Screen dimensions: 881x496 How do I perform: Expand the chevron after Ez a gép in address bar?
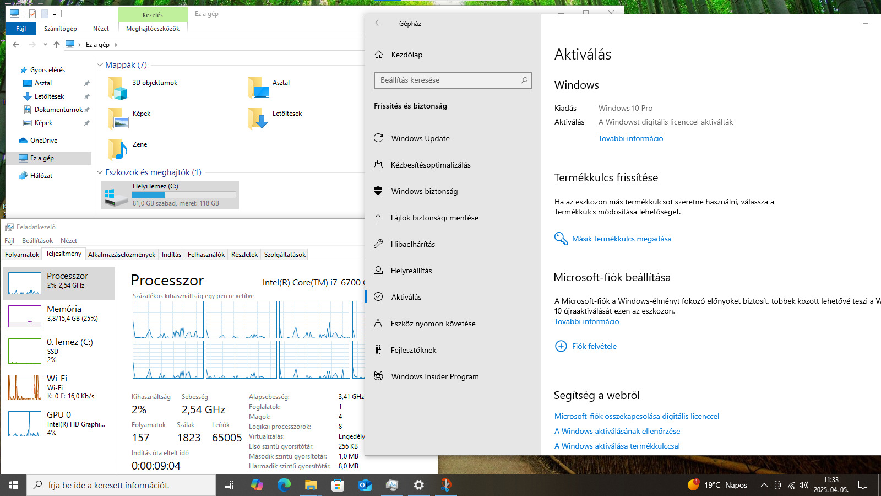pos(116,45)
